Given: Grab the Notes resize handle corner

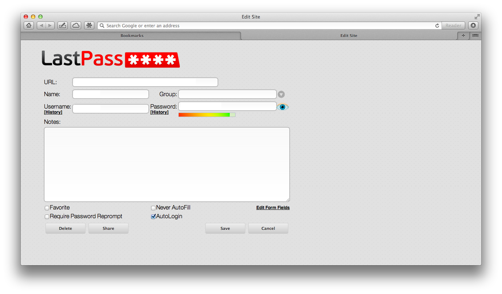Looking at the screenshot, I should [x=288, y=200].
